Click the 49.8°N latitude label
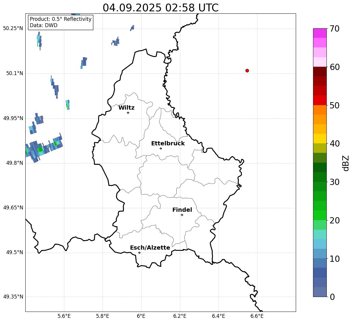Viewport: 353px width, 322px height. [x=15, y=163]
